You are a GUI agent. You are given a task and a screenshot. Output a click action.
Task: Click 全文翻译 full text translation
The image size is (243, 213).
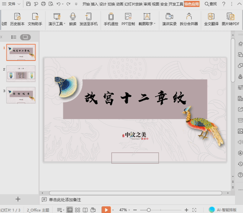211,19
